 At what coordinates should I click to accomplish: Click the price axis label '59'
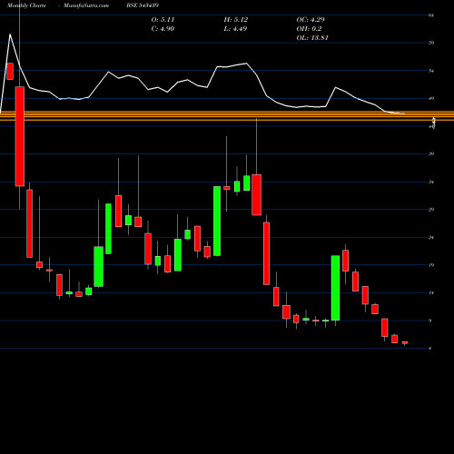(431, 43)
